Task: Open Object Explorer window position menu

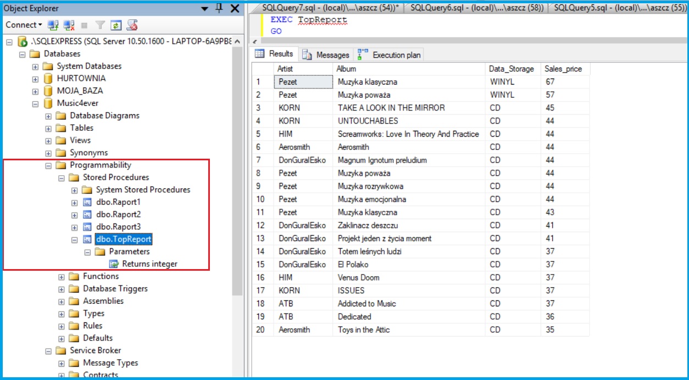Action: [204, 8]
